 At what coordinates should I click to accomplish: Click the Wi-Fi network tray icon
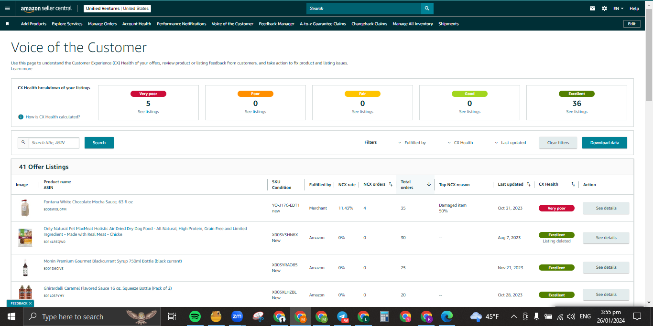point(560,316)
